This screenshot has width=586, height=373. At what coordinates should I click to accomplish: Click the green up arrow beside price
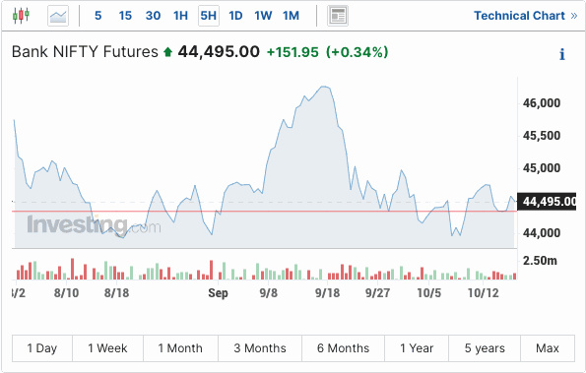pyautogui.click(x=167, y=52)
